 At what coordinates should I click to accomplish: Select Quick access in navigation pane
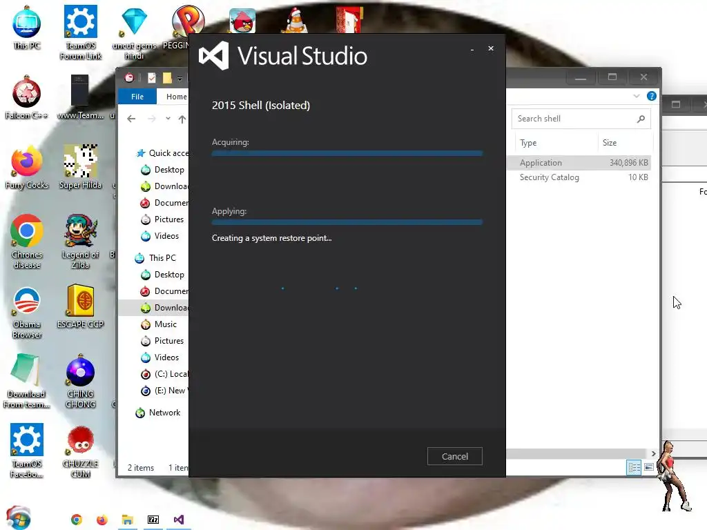(162, 153)
